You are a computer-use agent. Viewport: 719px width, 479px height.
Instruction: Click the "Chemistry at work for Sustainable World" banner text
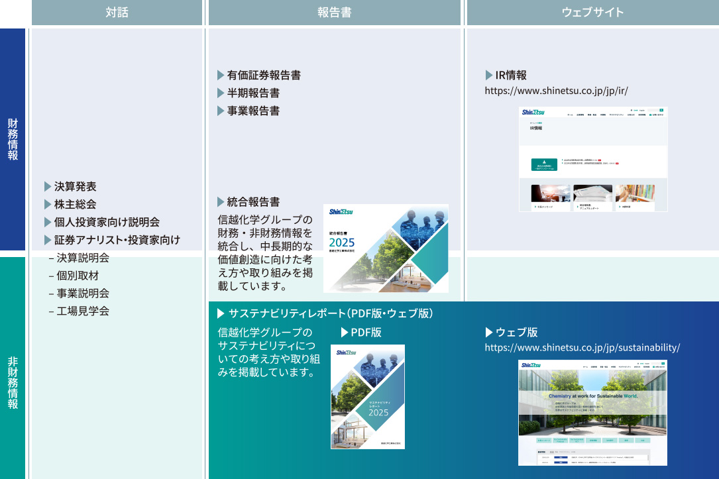tap(593, 396)
